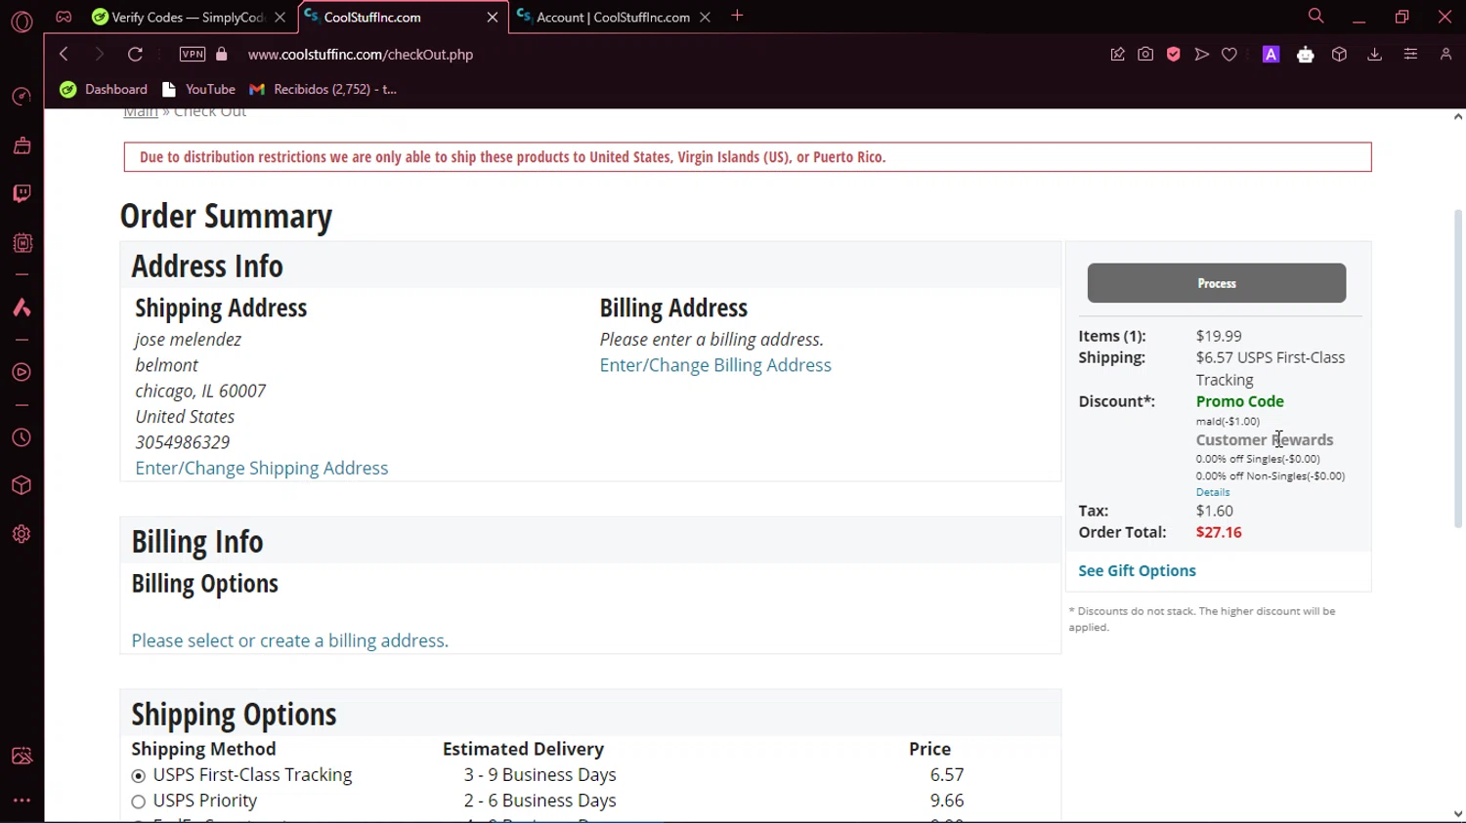Click the green Promo Code label

tap(1240, 401)
